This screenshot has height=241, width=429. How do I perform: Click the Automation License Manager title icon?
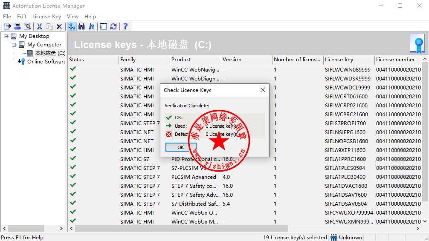point(6,6)
